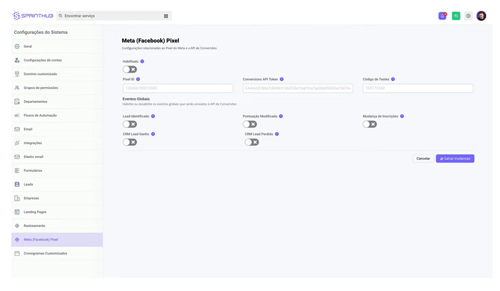Click the Grupos de permissões icon

coord(17,88)
